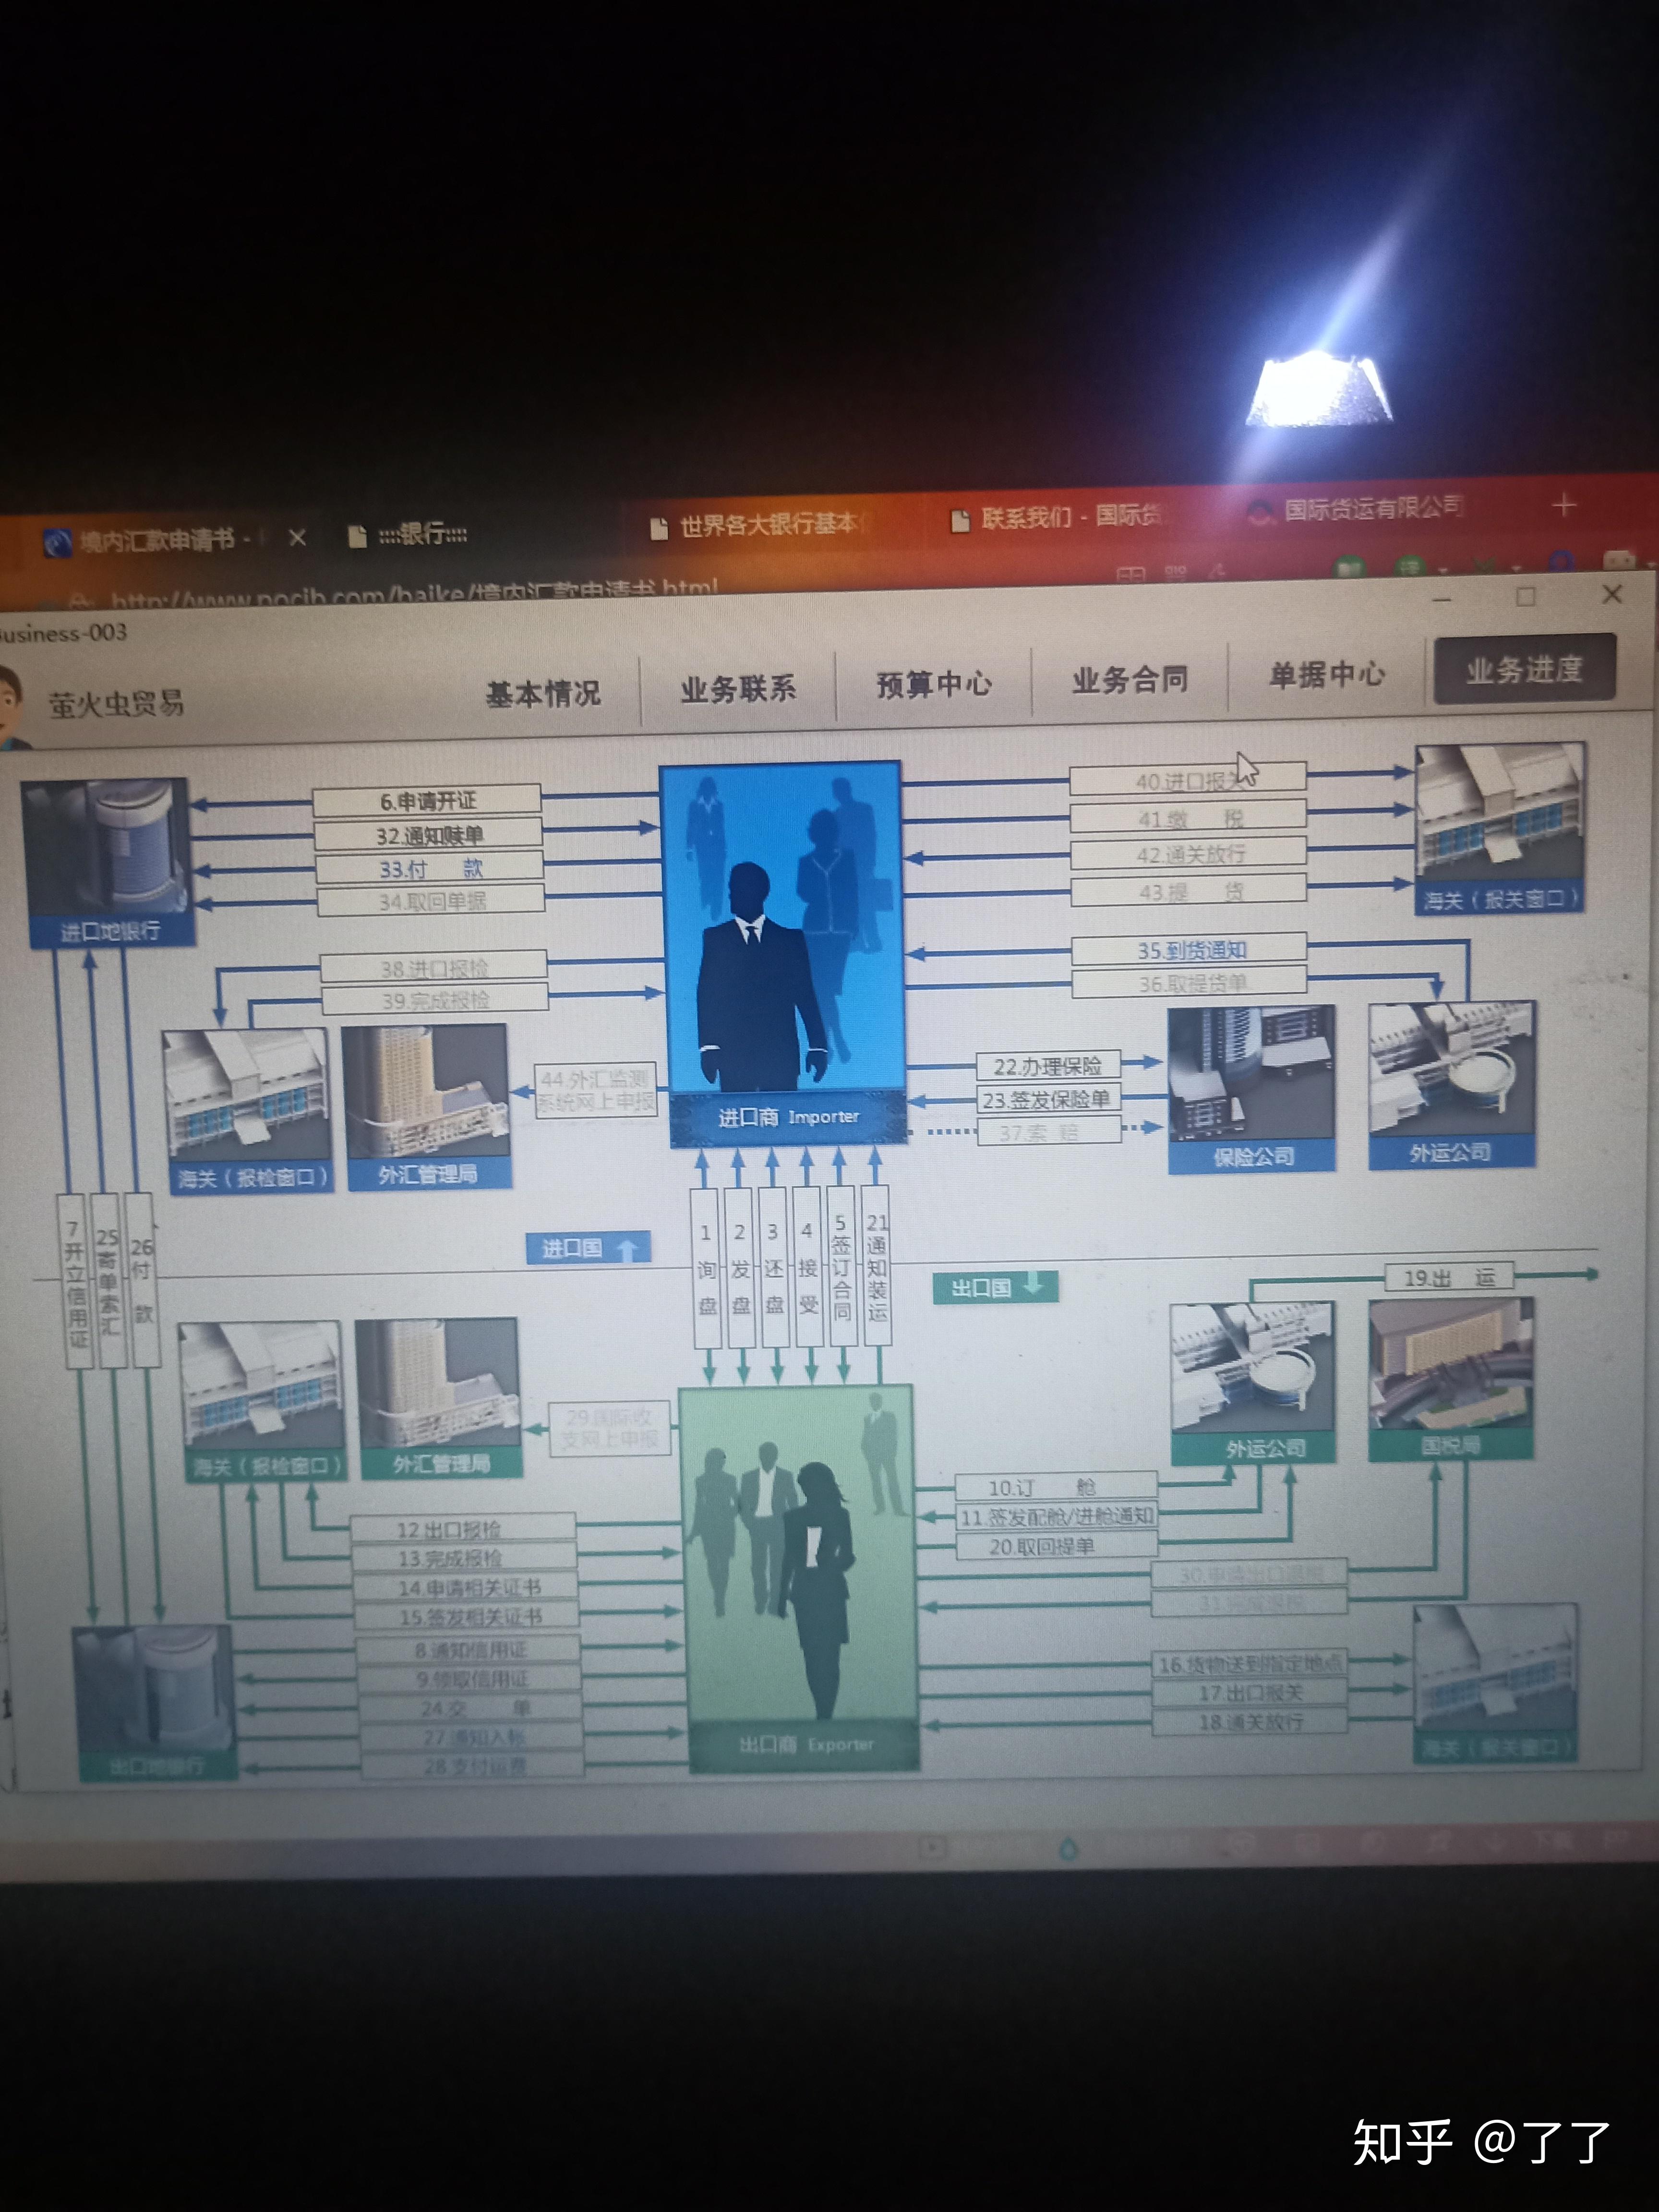This screenshot has width=1659, height=2212.
Task: Click step 33.付款
Action: pyautogui.click(x=429, y=868)
